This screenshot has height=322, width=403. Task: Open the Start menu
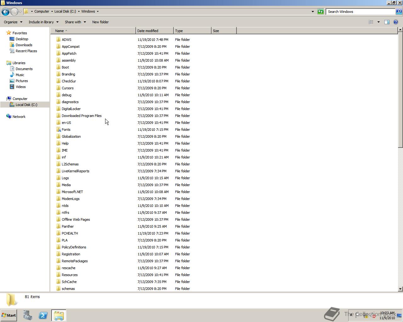click(9, 315)
